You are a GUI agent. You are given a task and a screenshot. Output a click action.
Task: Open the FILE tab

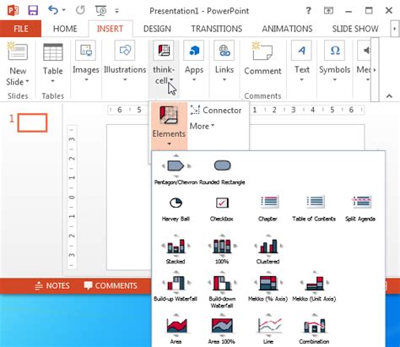[x=20, y=29]
